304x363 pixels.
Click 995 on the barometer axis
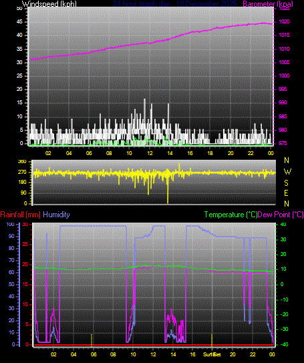[x=283, y=89]
